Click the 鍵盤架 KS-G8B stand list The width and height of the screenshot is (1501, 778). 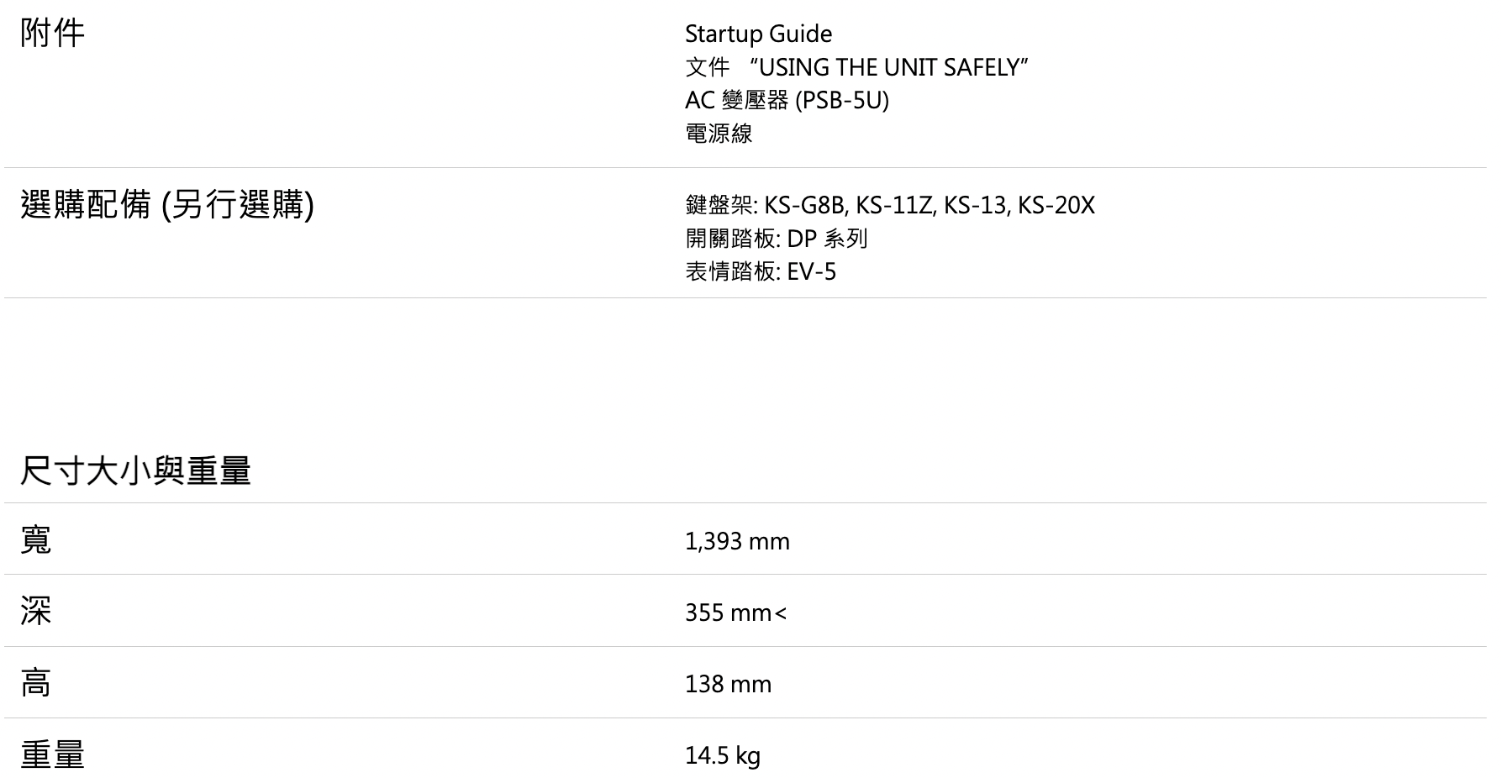click(x=890, y=205)
